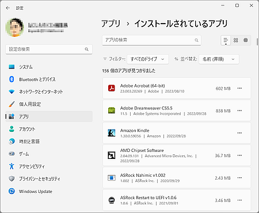The height and width of the screenshot is (213, 259).
Task: Open more options for AMD Chipset Software
Action: pos(239,155)
